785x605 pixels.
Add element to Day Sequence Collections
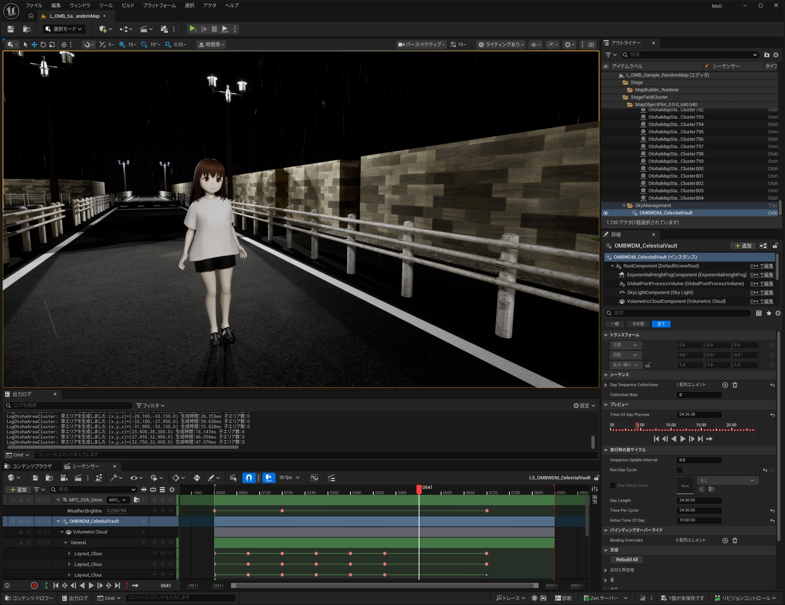click(x=725, y=385)
